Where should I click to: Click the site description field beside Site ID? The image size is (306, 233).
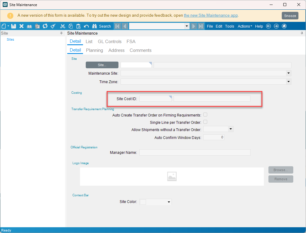[222, 65]
